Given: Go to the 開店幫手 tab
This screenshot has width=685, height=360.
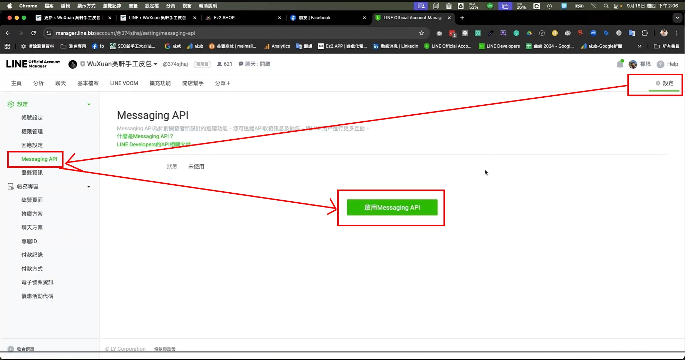Looking at the screenshot, I should pyautogui.click(x=193, y=83).
